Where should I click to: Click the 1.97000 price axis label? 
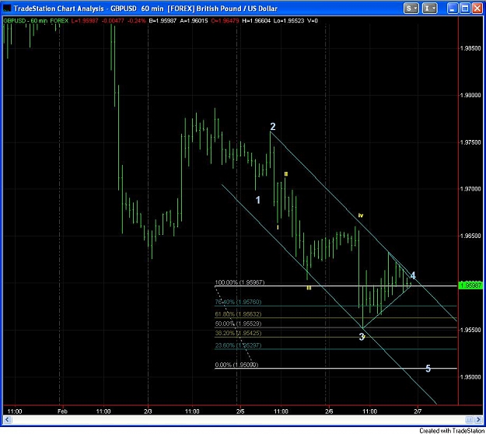(470, 189)
